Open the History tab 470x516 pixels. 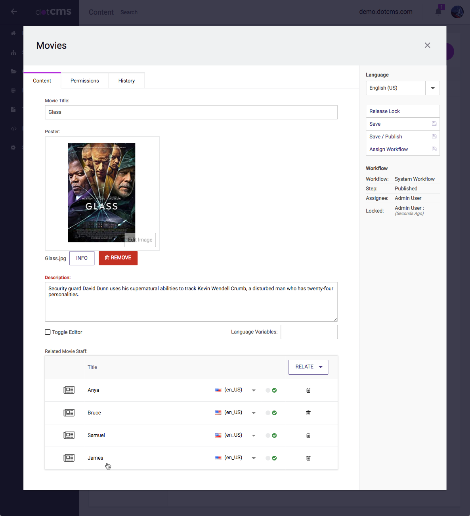pyautogui.click(x=126, y=81)
